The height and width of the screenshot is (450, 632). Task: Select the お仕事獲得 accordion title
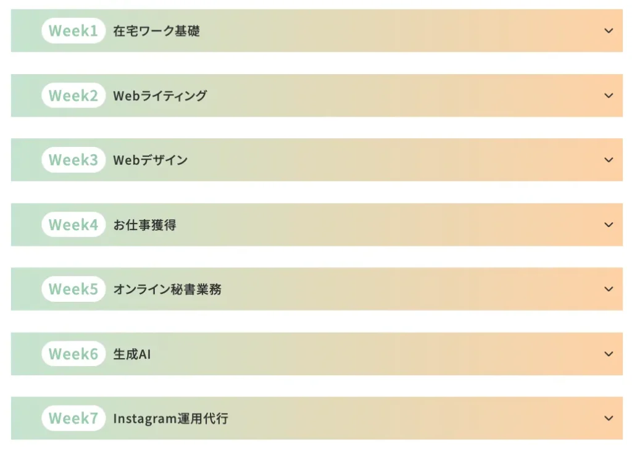point(144,225)
